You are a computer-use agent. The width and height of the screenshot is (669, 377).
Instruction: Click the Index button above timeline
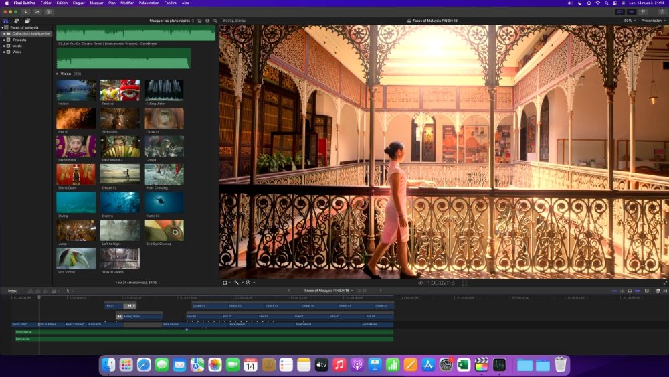click(12, 291)
